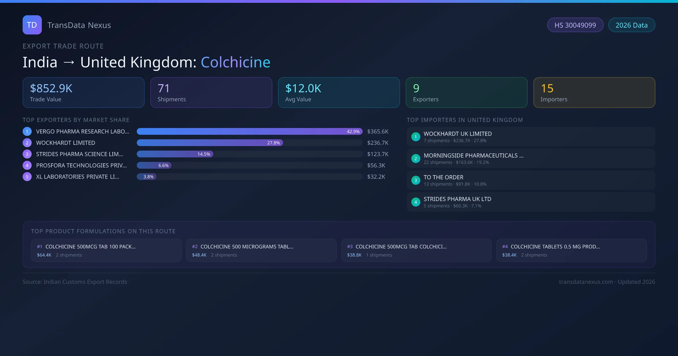Open the $852.9K Trade Value card

(83, 92)
